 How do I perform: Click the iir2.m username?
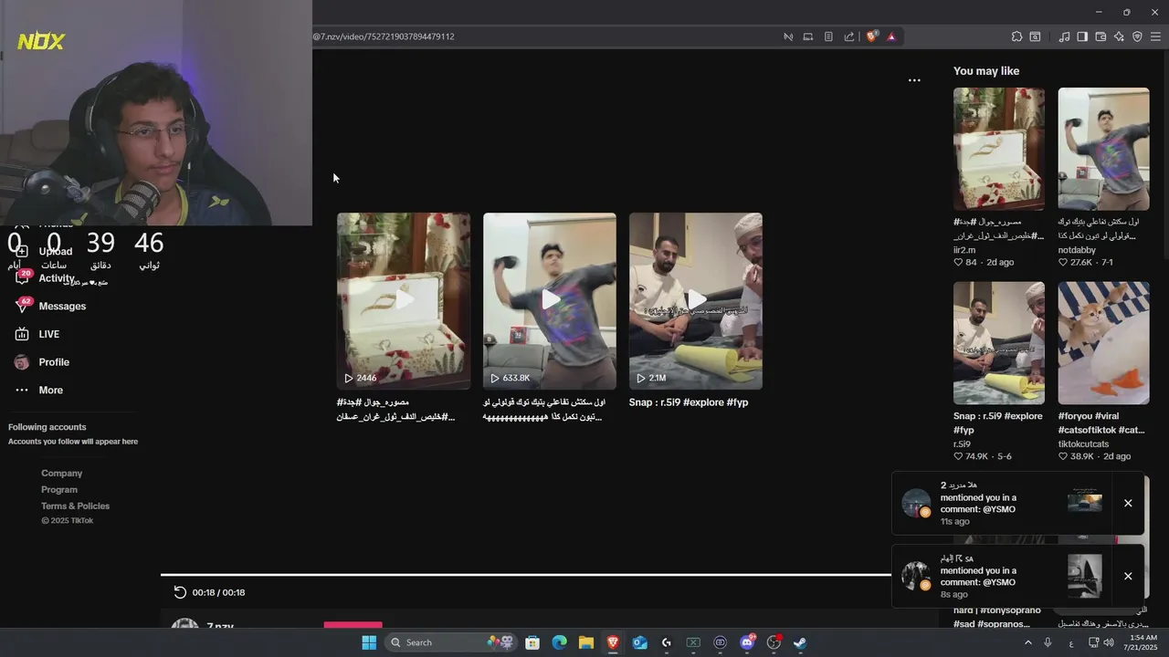pyautogui.click(x=964, y=250)
